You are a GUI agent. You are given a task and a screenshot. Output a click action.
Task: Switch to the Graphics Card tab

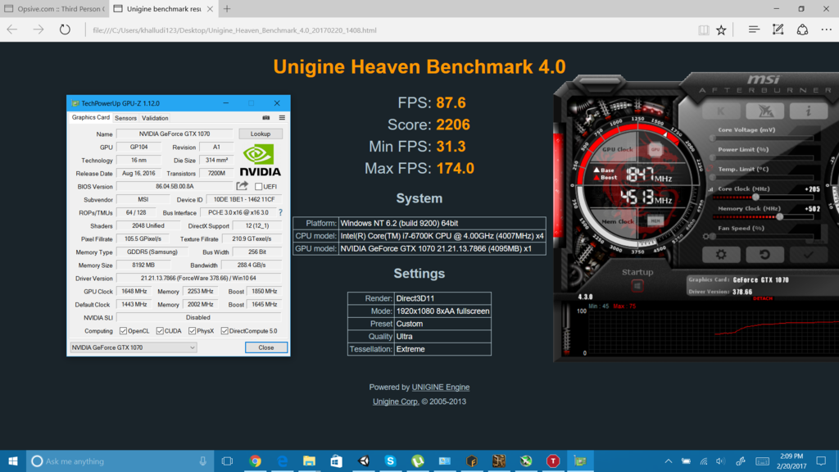tap(91, 117)
